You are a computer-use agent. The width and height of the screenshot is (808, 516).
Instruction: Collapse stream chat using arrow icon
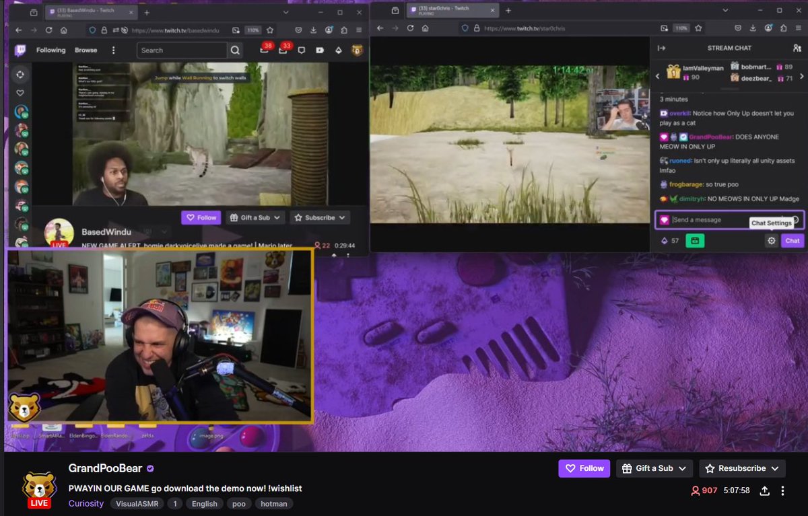[661, 48]
